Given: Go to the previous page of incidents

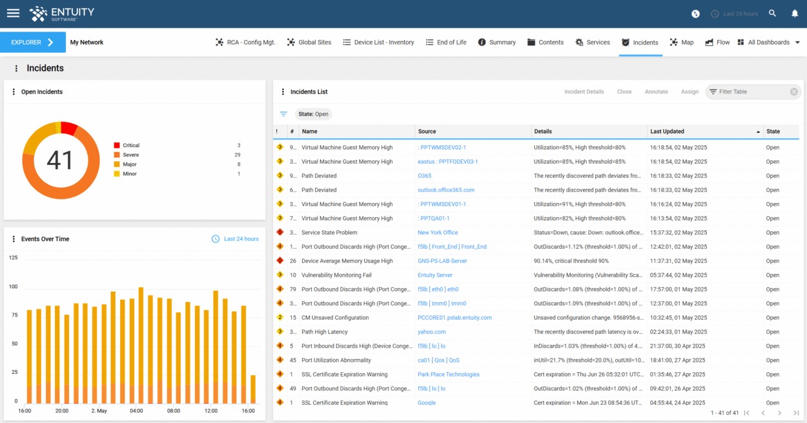Looking at the screenshot, I should click(763, 413).
